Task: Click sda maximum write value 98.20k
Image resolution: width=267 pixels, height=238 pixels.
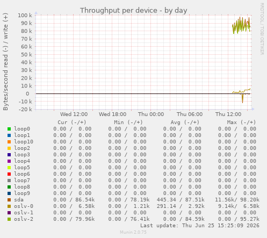Action: (x=250, y=200)
